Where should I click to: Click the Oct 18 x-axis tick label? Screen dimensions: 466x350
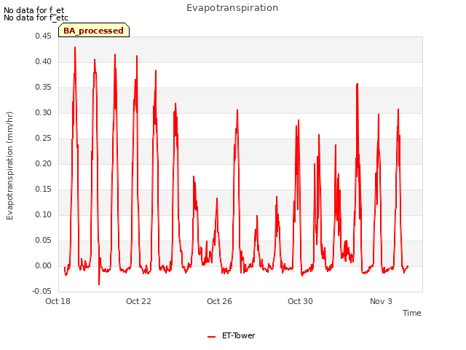pyautogui.click(x=58, y=301)
